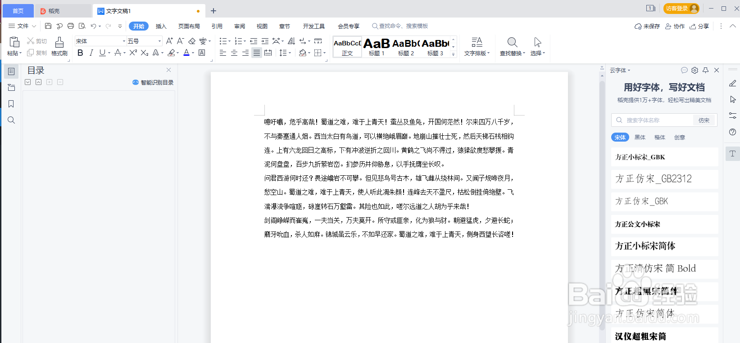This screenshot has width=740, height=343.
Task: Apply subscript X₂ formatting
Action: tap(145, 53)
